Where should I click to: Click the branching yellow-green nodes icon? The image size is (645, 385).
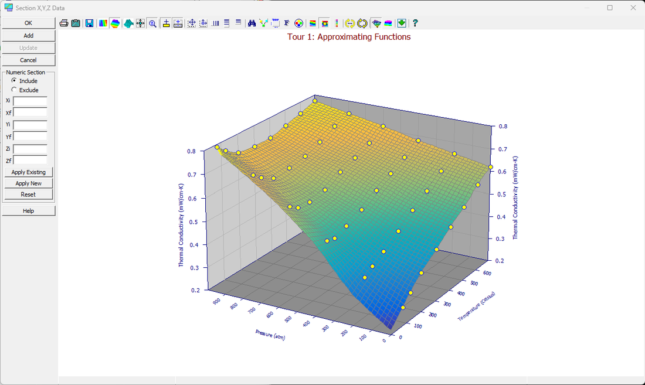[264, 23]
